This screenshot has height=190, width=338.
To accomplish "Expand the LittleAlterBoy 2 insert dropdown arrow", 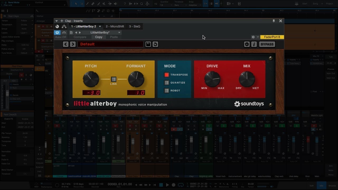I will click(100, 26).
